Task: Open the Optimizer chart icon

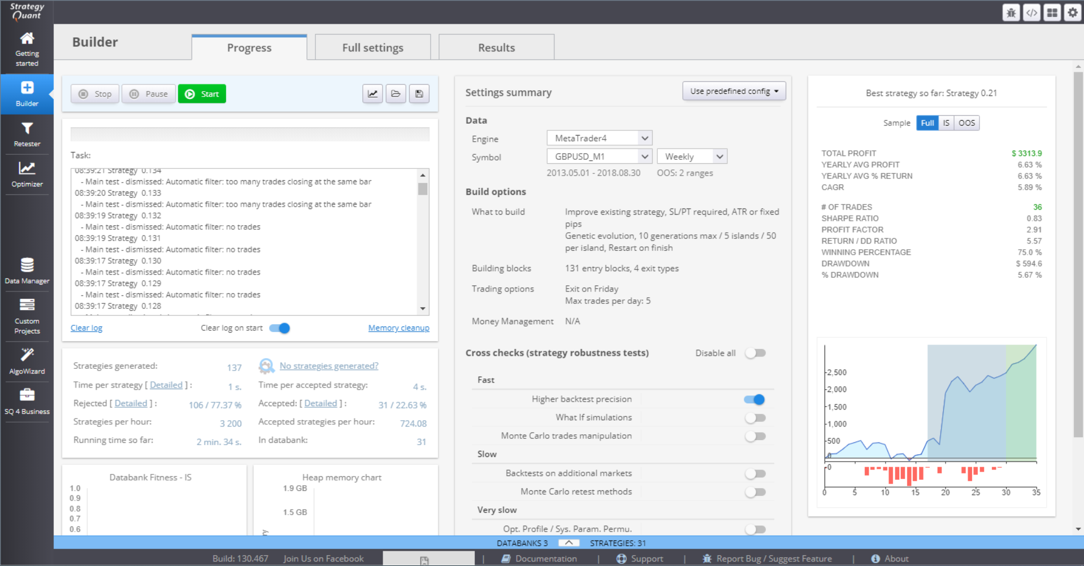Action: coord(27,168)
